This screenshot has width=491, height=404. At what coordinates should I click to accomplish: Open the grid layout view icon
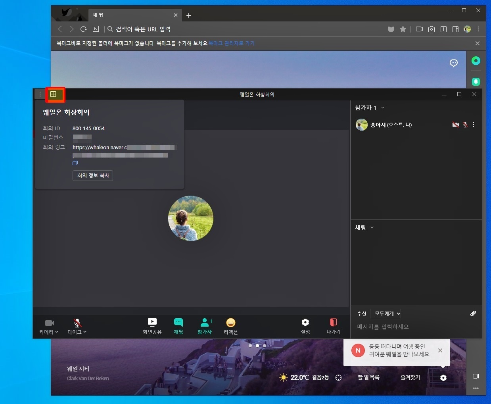[x=53, y=94]
